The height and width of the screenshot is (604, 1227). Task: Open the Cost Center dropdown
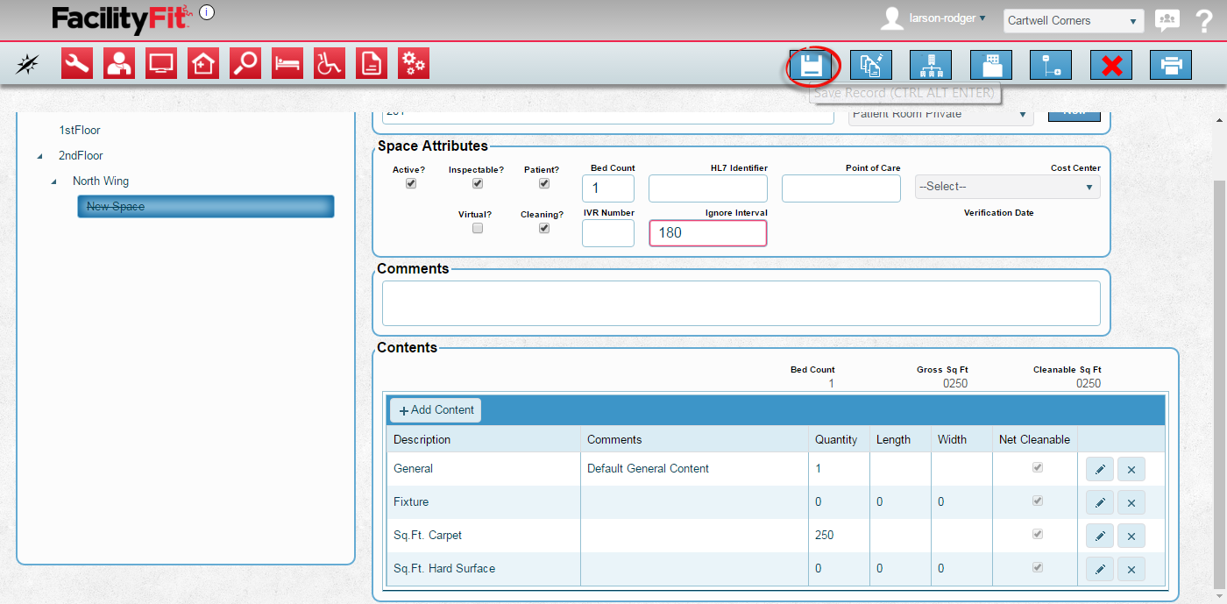[x=1007, y=187]
